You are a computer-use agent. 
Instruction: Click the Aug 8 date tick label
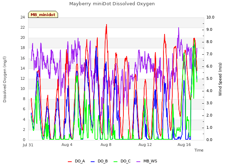[x=106, y=145]
